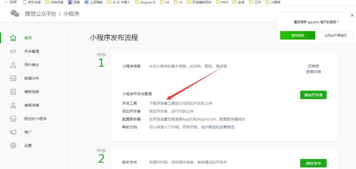This screenshot has width=356, height=169.
Task: Close the save password popup
Action: point(352,15)
